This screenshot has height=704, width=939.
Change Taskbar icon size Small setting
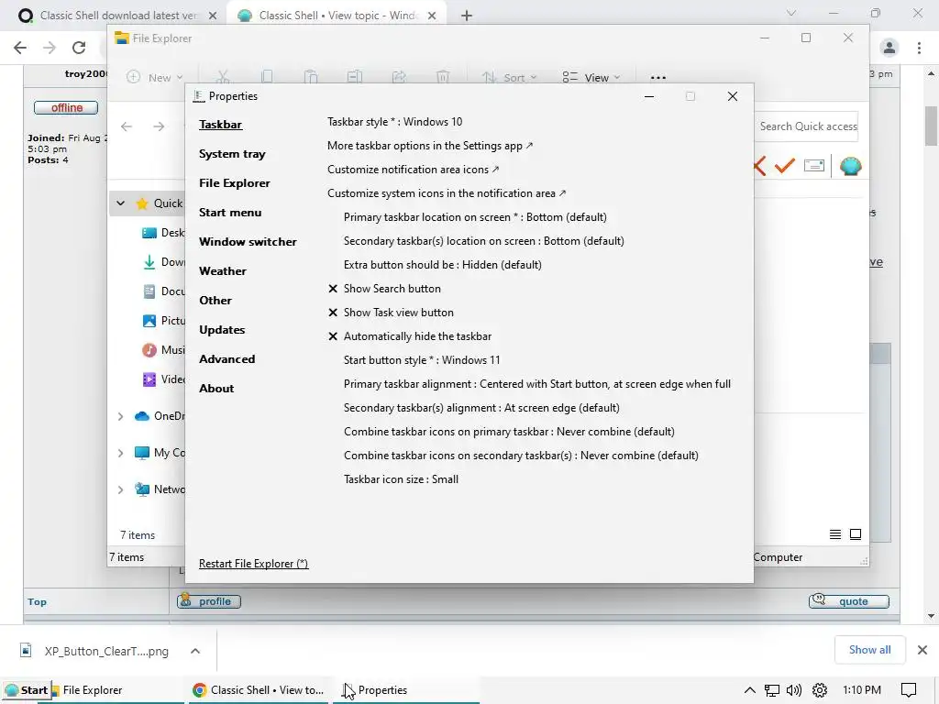tap(402, 479)
